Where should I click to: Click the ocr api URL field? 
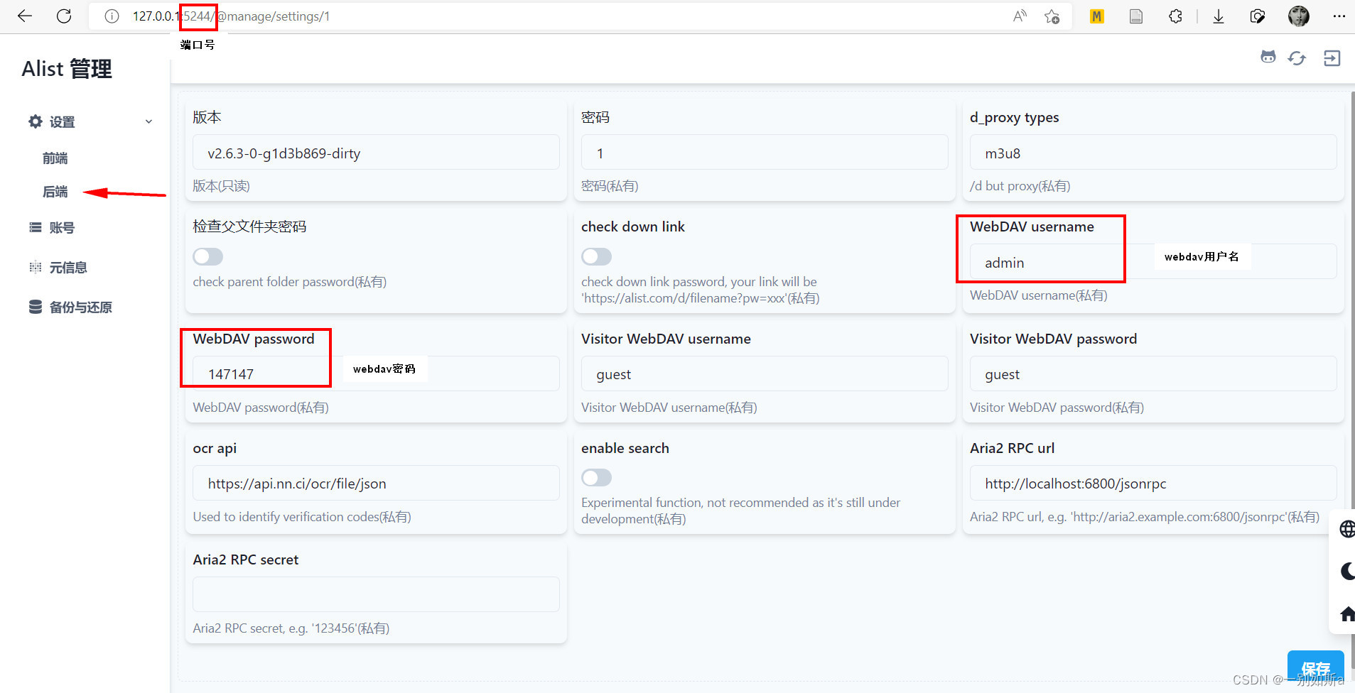[x=376, y=483]
